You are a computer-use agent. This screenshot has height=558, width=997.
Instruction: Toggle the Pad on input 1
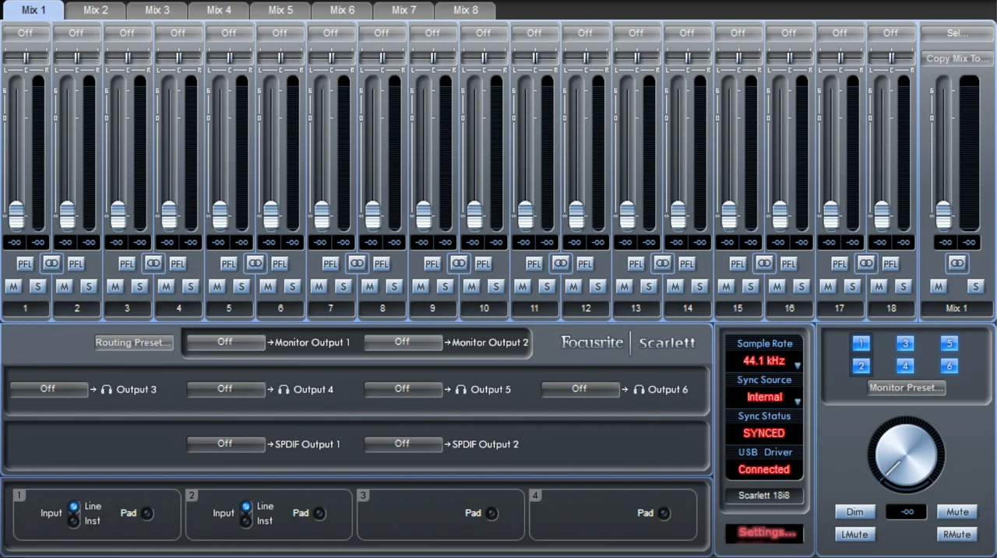147,513
